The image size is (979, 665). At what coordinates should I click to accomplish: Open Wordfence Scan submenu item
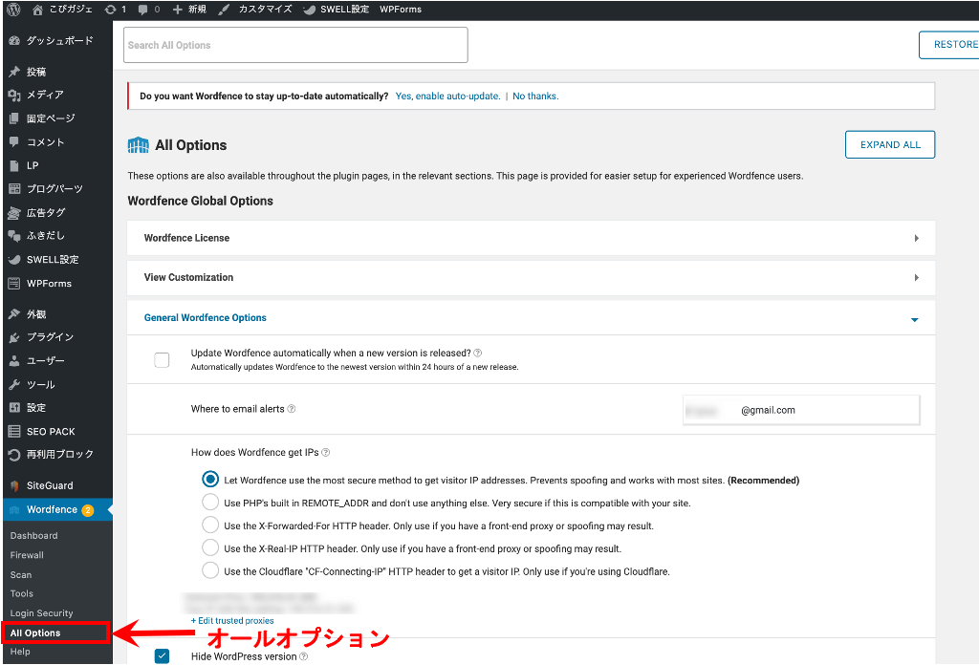click(x=21, y=575)
